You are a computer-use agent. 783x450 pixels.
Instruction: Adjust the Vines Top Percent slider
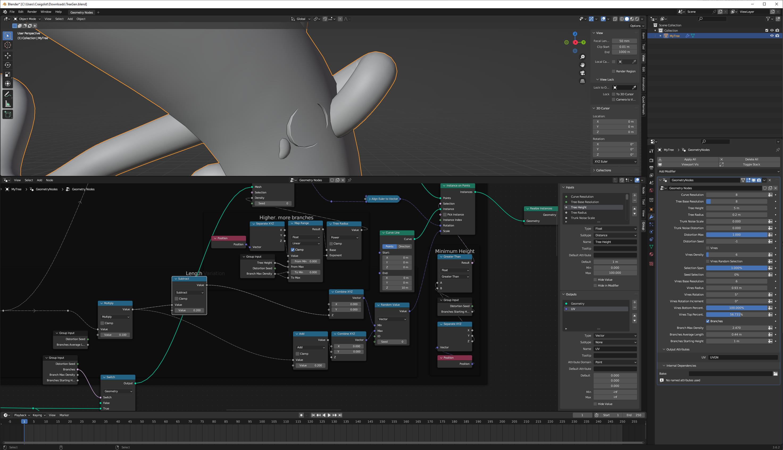(736, 315)
